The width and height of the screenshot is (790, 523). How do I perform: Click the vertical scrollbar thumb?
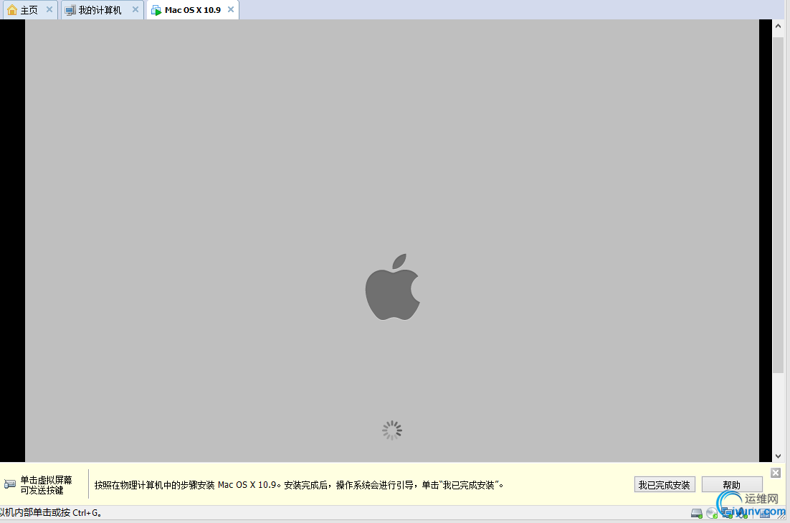(x=778, y=204)
